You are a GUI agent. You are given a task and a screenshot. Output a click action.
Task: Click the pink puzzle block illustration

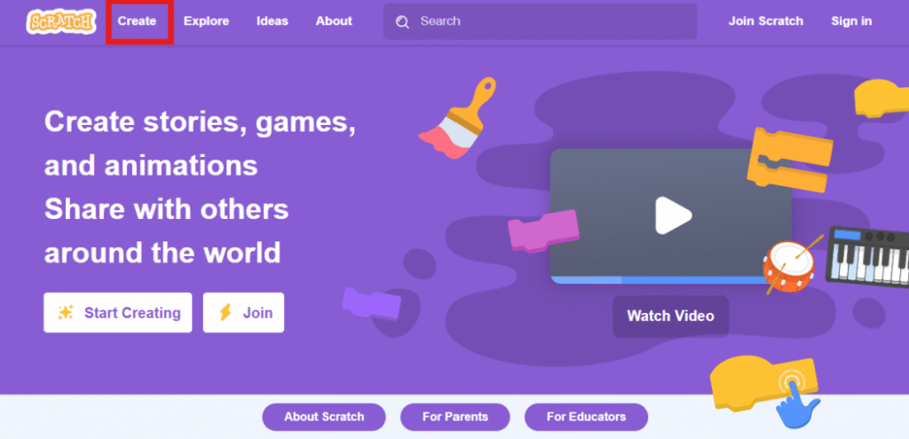(543, 231)
